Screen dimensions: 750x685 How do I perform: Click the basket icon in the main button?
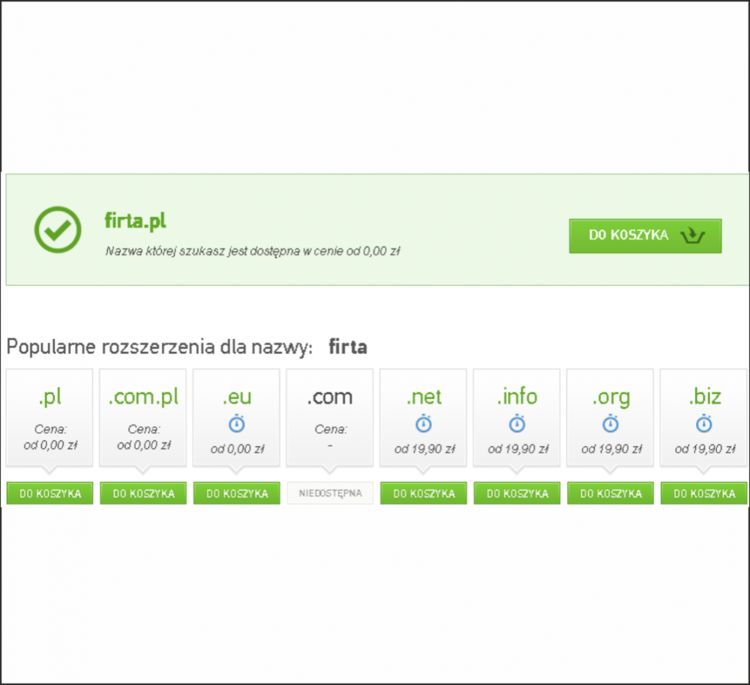(692, 236)
